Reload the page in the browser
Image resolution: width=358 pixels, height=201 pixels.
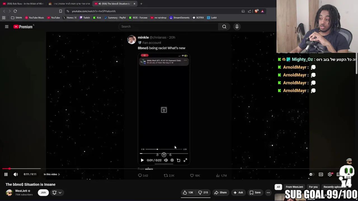pyautogui.click(x=15, y=11)
